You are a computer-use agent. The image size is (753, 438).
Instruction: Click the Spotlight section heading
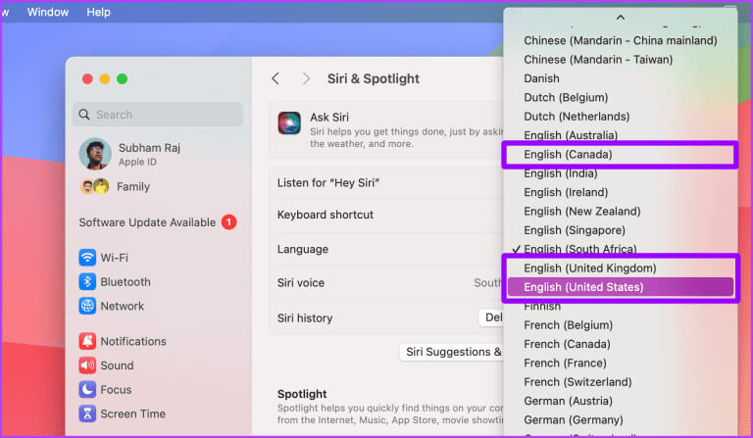(302, 394)
